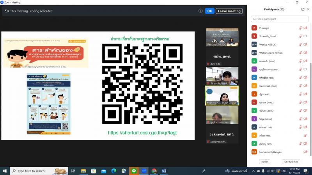Image resolution: width=312 pixels, height=175 pixels.
Task: Click the orange cartoon banner on the slide
Action: coord(46,53)
